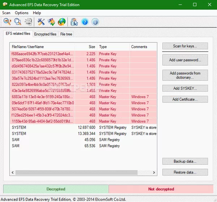Select row d0d4967408425a1ae432c57ff0b2fe94...
The height and width of the screenshot is (202, 217).
point(83,66)
